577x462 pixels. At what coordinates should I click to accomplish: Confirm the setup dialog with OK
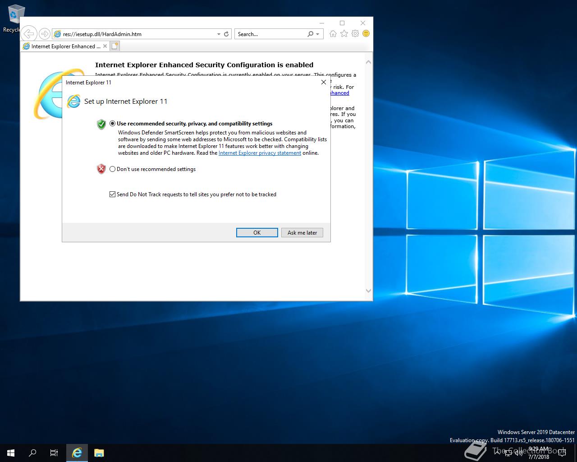[x=257, y=233]
